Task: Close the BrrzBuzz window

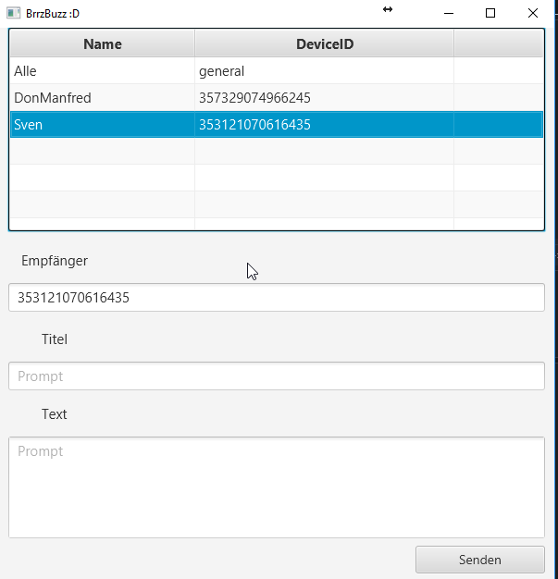Action: (533, 13)
